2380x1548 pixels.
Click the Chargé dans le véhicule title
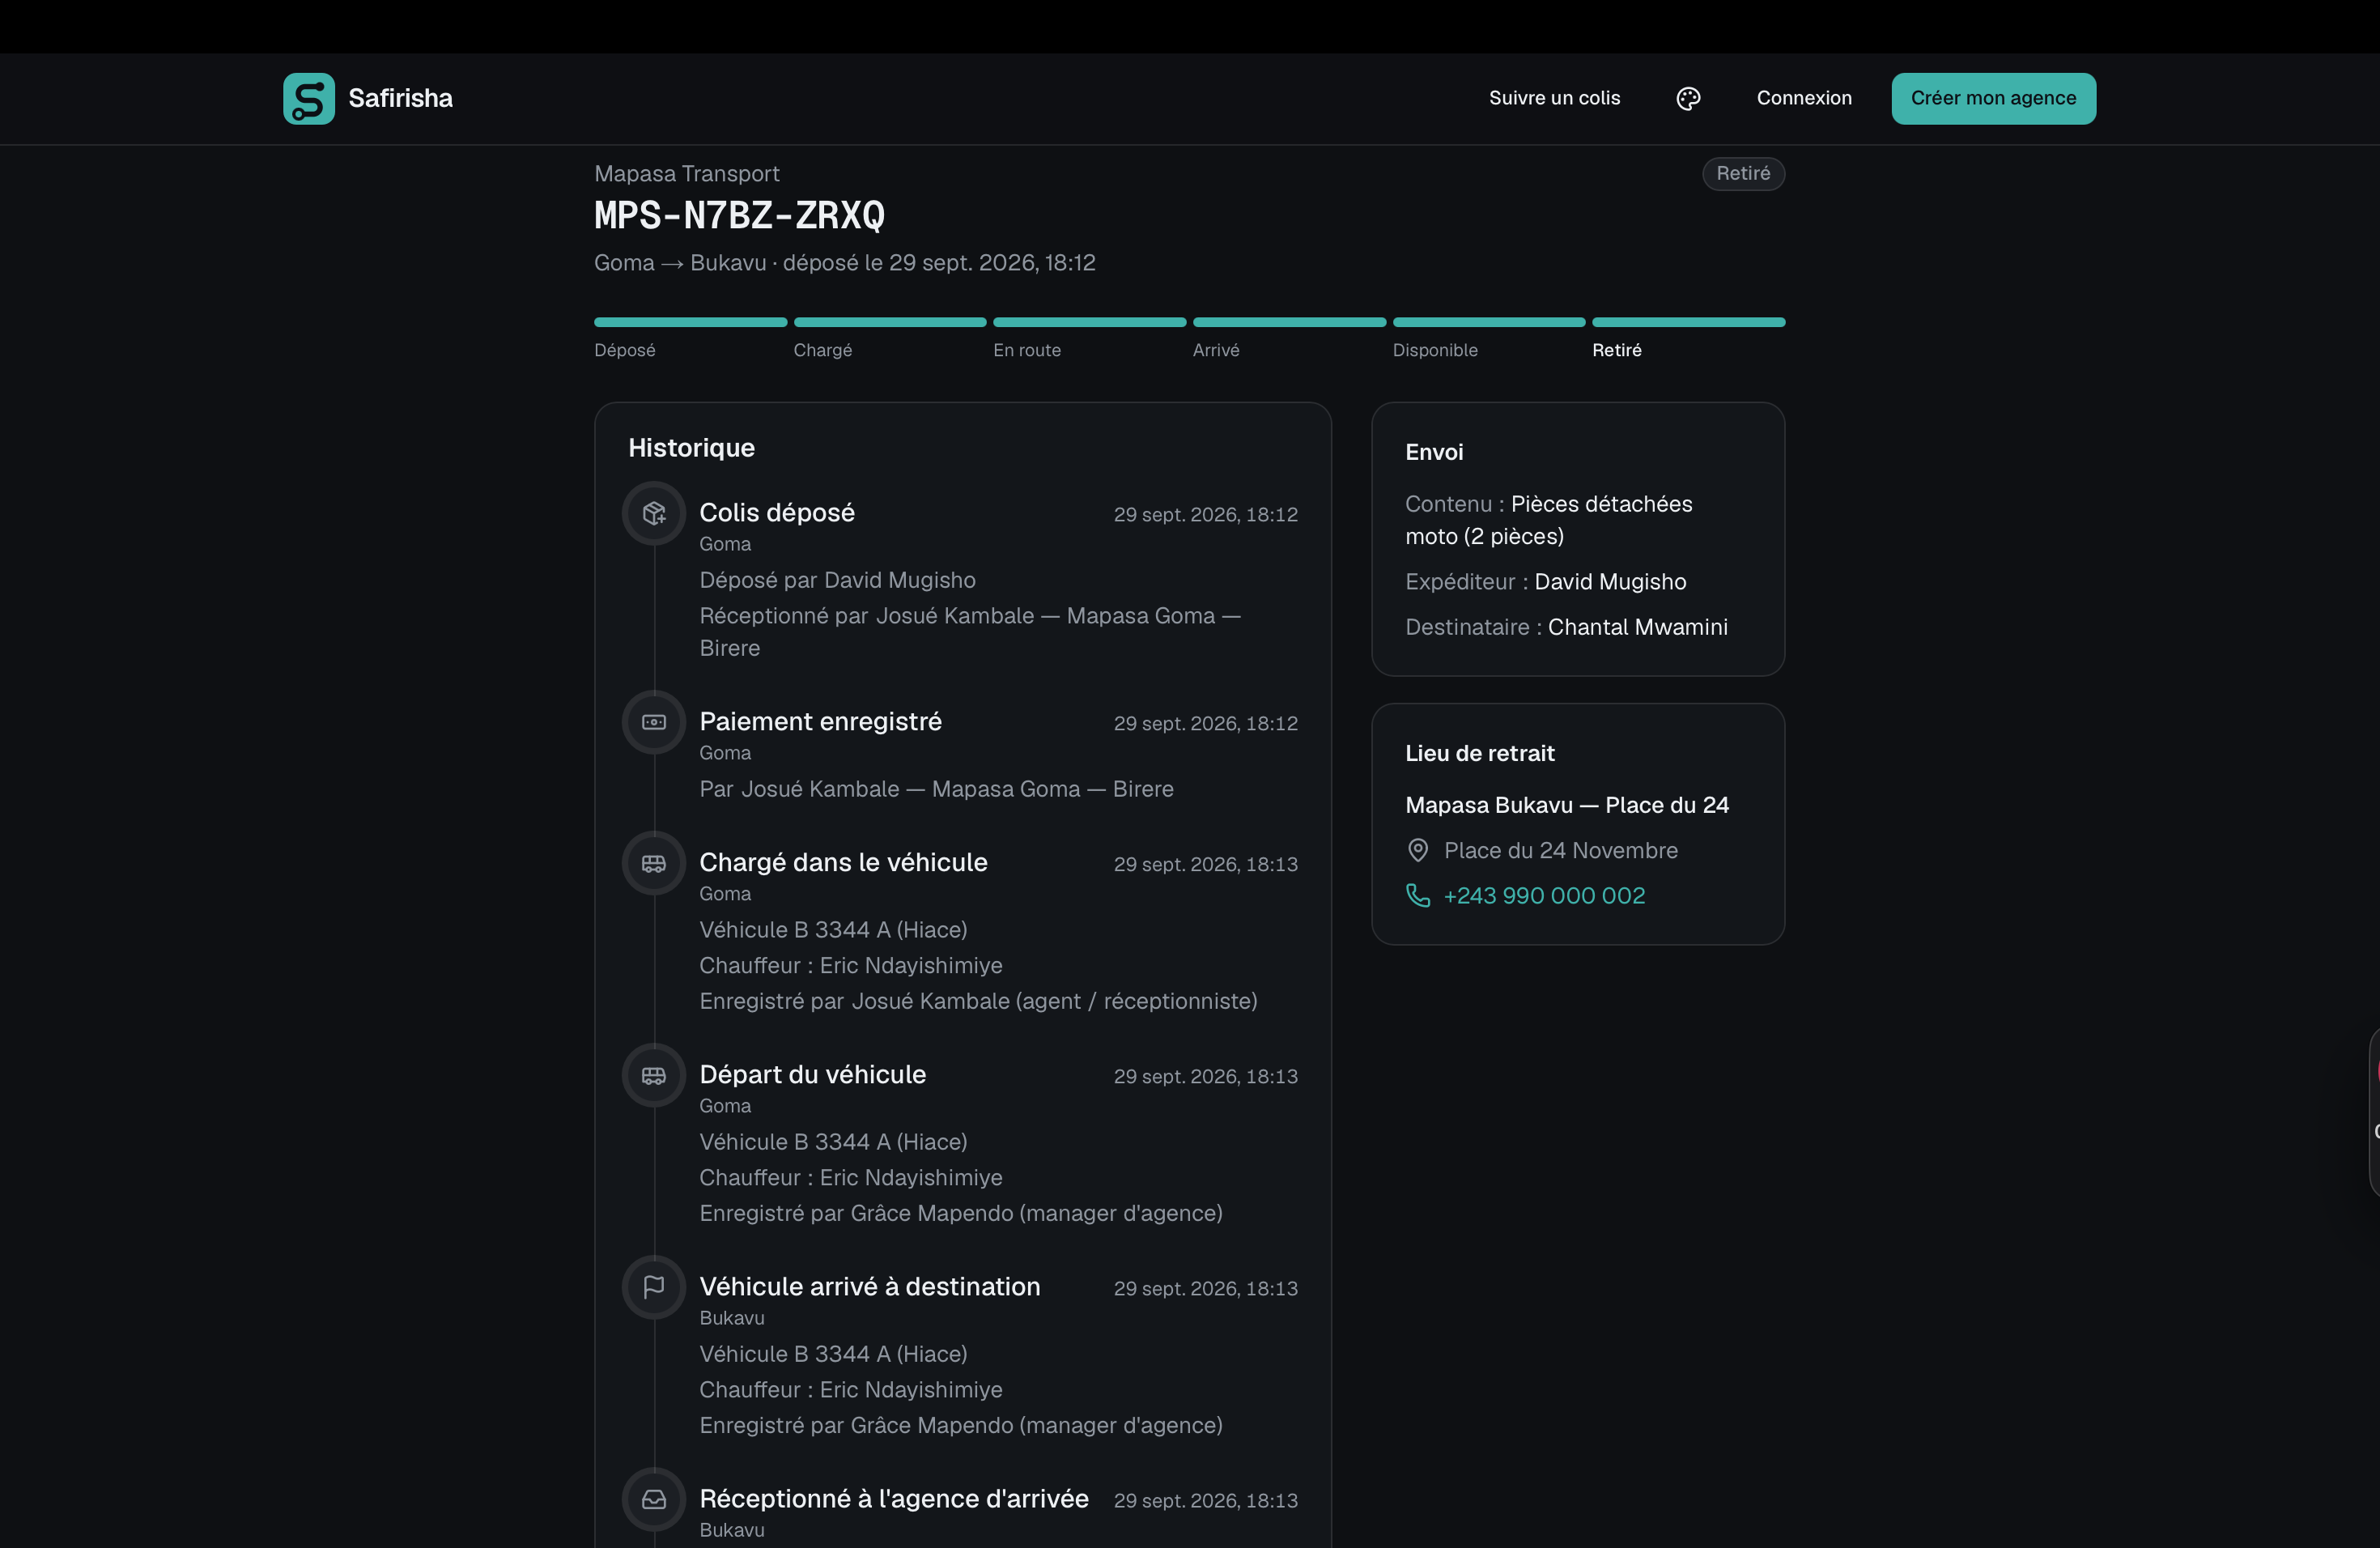(843, 862)
